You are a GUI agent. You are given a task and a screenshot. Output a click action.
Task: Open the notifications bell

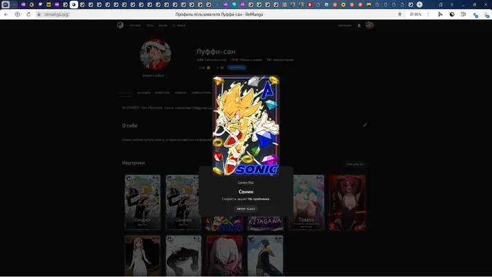click(x=359, y=26)
